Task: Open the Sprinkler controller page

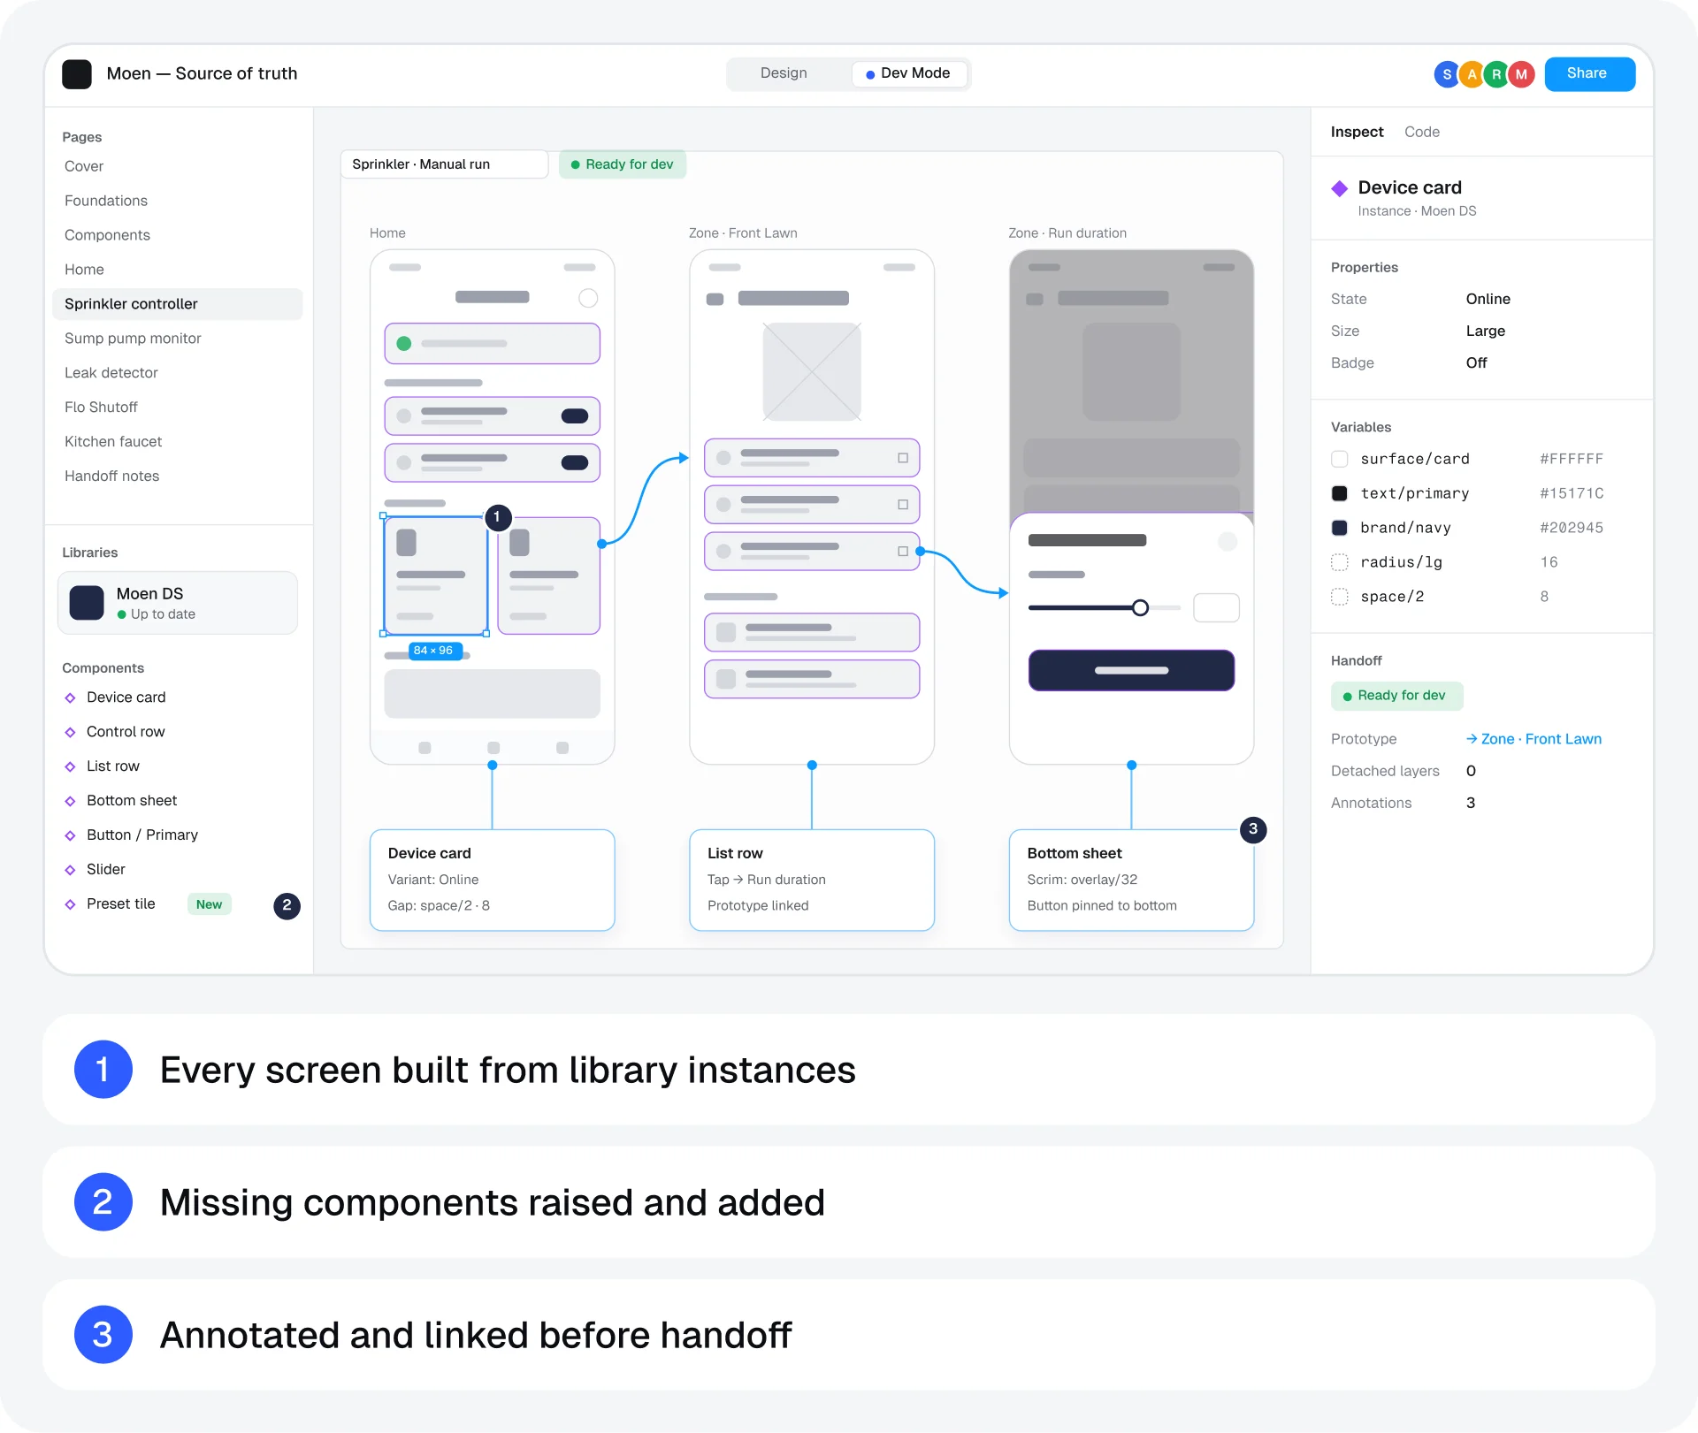Action: pos(177,304)
